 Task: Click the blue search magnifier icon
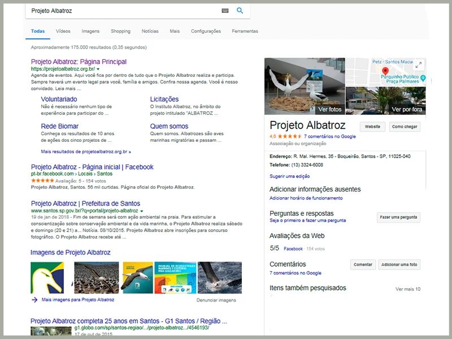[x=240, y=11]
